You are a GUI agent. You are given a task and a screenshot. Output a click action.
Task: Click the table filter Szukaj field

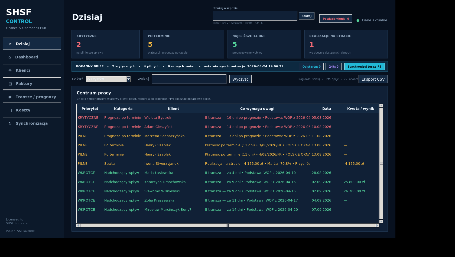click(189, 79)
